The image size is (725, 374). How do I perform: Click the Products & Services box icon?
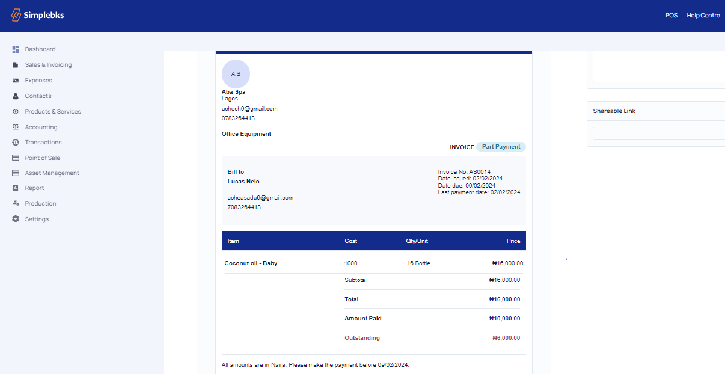16,112
